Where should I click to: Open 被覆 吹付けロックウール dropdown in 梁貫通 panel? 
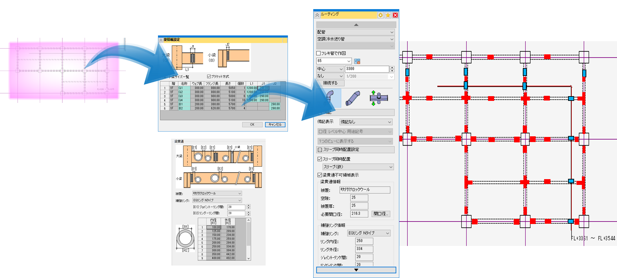point(217,193)
